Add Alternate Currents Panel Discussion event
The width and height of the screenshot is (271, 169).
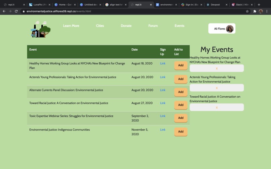tap(181, 92)
